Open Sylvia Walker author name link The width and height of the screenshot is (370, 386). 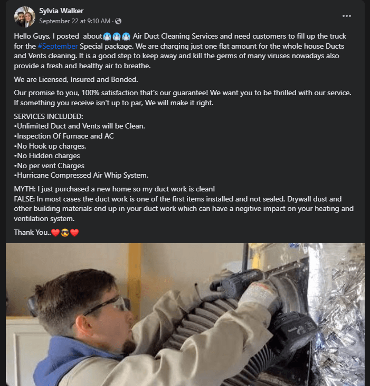61,11
